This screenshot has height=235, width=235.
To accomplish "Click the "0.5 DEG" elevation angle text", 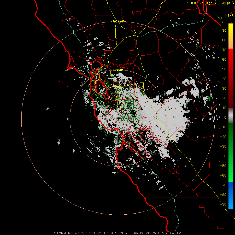I will coord(119,233).
